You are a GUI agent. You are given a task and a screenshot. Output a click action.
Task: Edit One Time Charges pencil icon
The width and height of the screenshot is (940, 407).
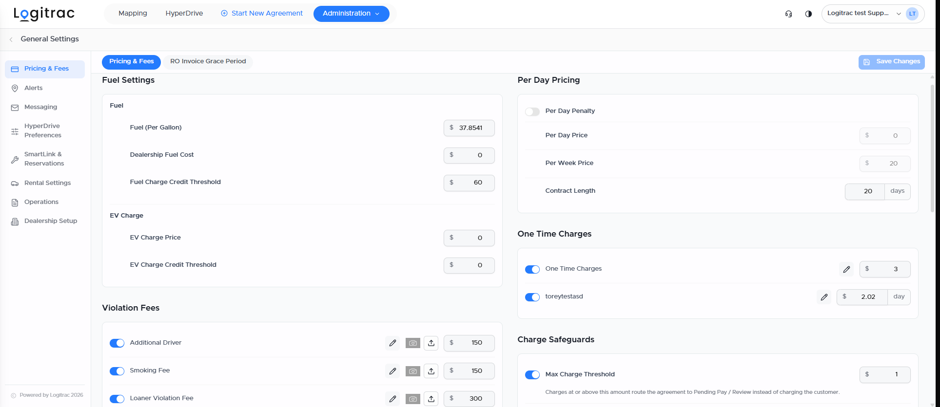point(846,269)
